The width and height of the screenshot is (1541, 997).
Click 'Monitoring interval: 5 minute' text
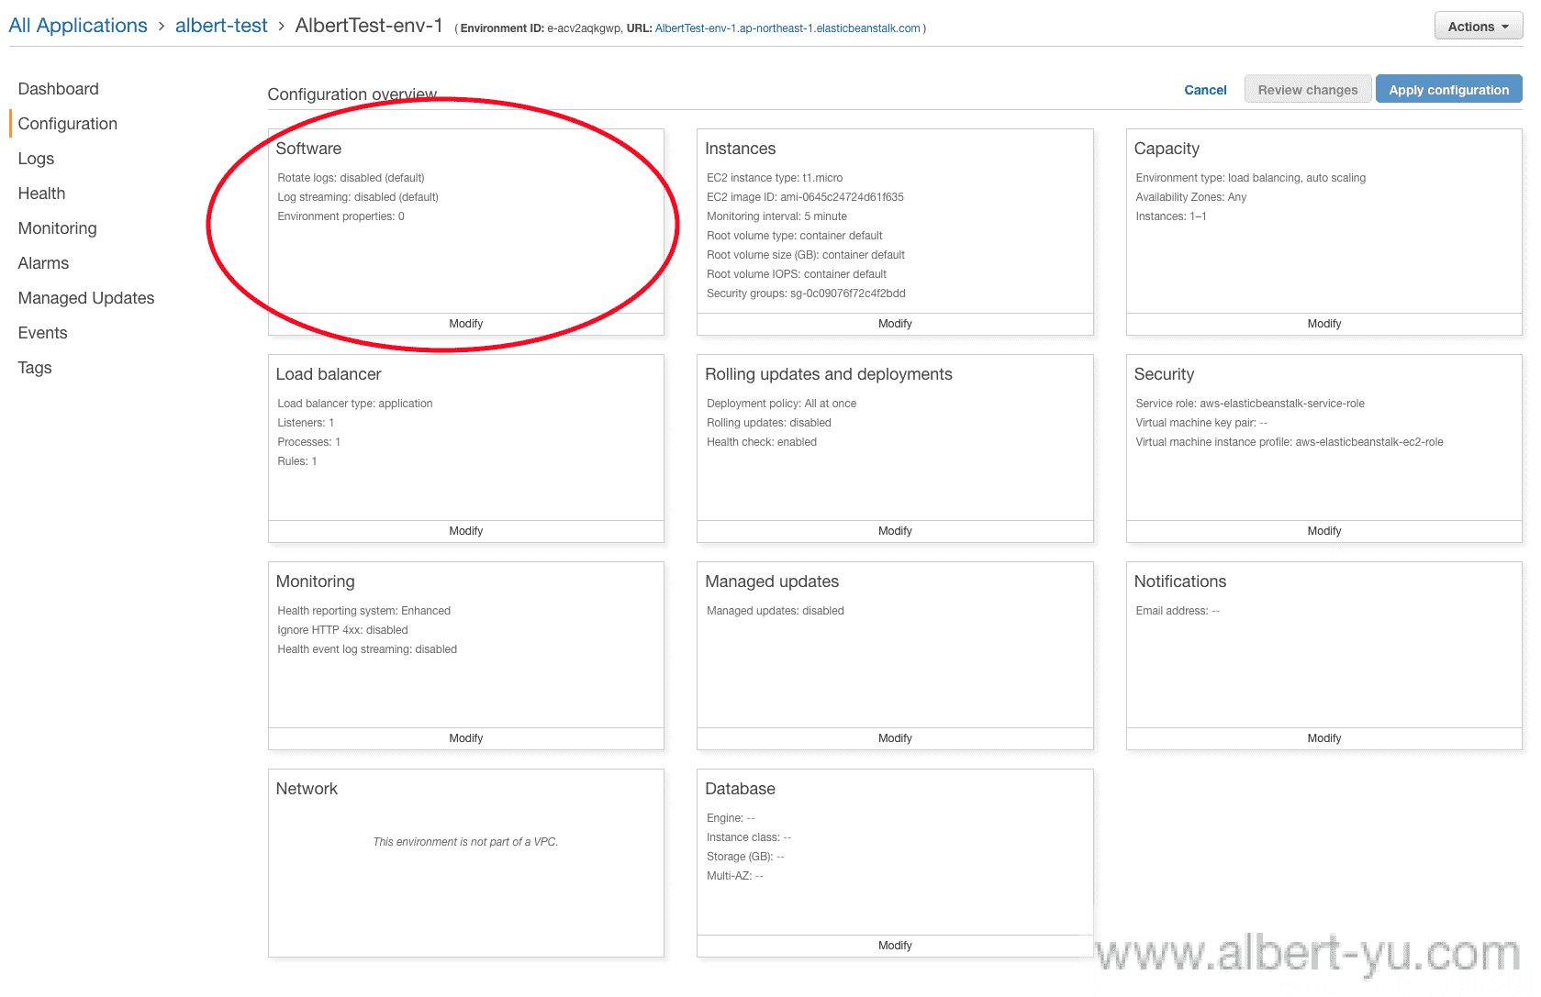[776, 216]
